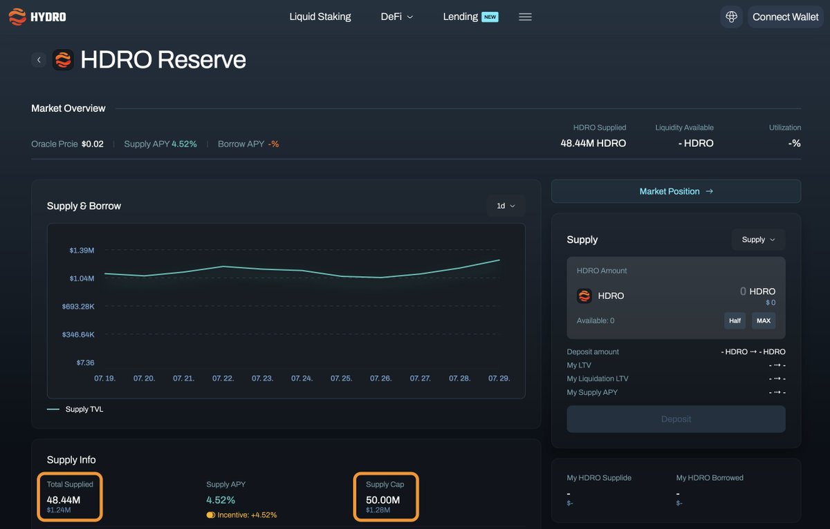Click the Deposit button
This screenshot has width=830, height=529.
click(x=676, y=419)
